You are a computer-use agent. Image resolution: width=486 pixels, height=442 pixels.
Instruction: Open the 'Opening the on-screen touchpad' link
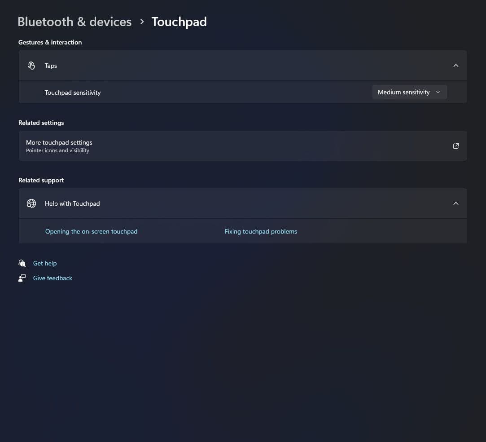(91, 231)
